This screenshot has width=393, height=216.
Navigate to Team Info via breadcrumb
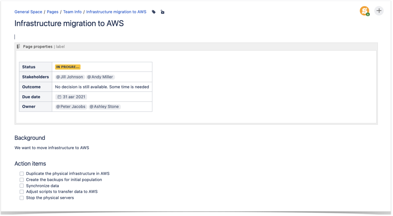72,12
